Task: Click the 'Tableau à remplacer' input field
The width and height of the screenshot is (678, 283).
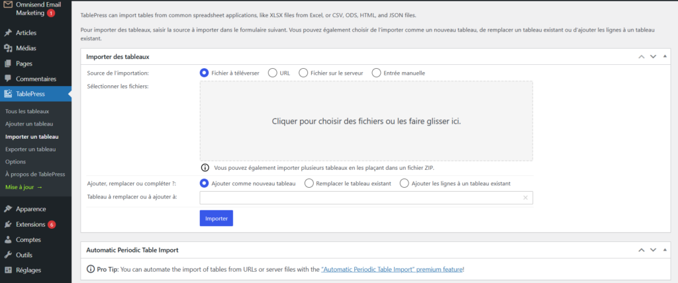Action: [361, 198]
